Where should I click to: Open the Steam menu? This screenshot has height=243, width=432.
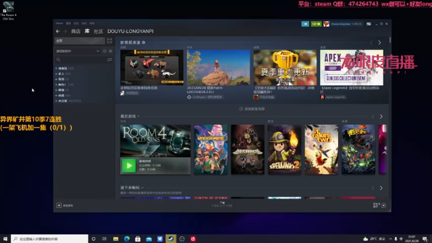(59, 24)
